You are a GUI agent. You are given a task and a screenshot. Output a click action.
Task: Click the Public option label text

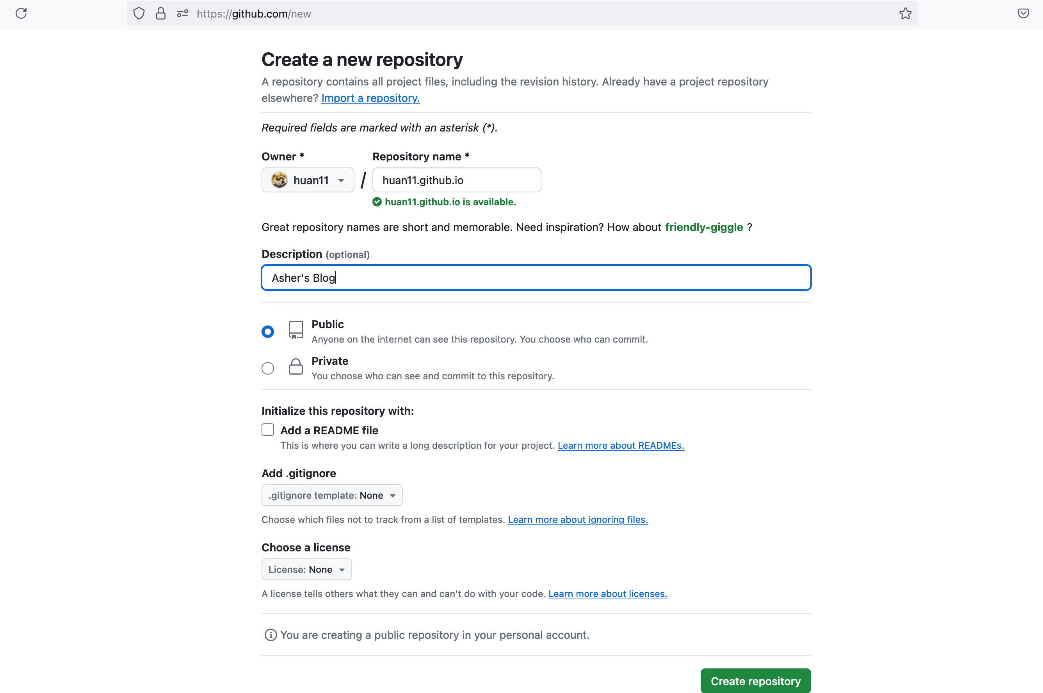click(327, 324)
